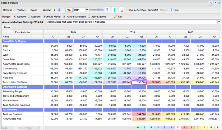Click the Plan Attributes column header
Viewport: 222px width, 130px height.
23,32
